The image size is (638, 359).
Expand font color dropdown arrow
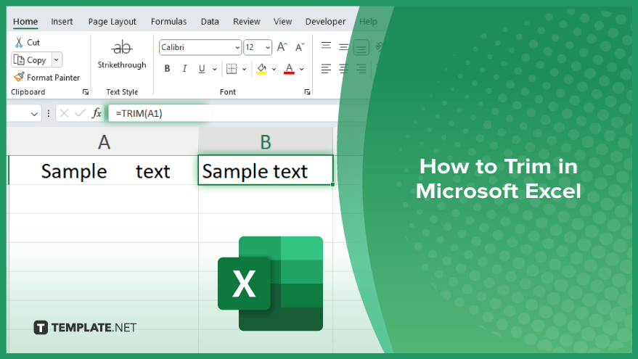pos(301,69)
